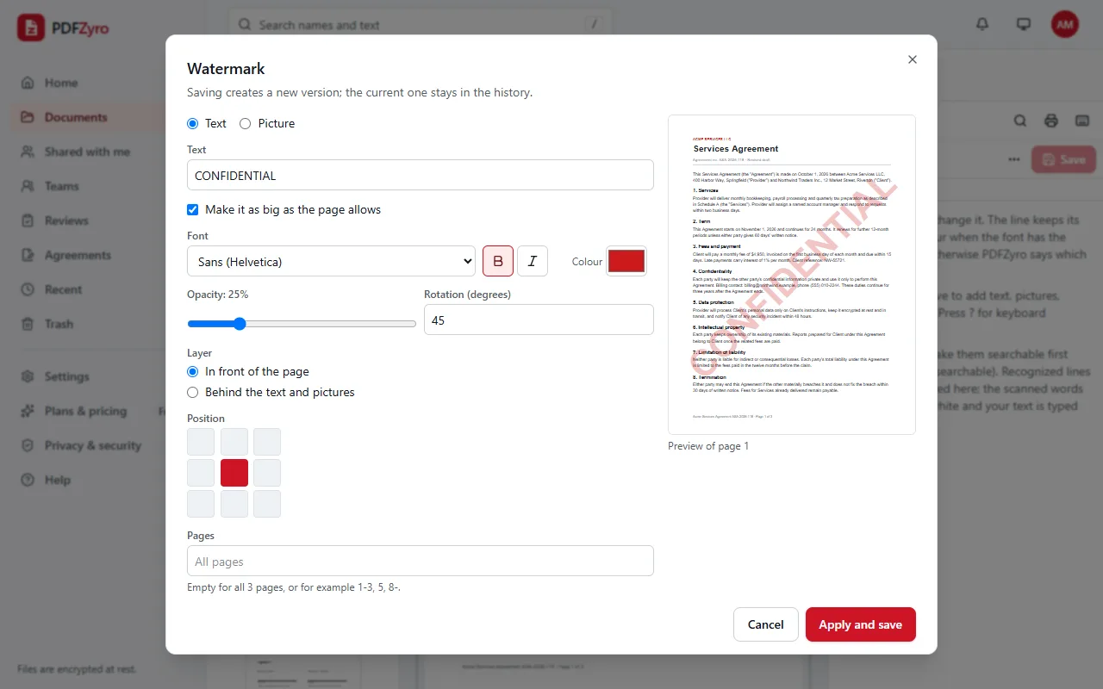Click the Opacity slider track
The image size is (1103, 689).
coord(302,324)
